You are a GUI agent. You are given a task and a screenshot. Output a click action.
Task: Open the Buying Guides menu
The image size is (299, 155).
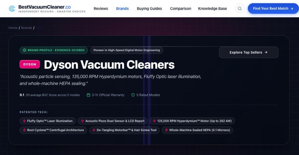[x=149, y=8]
